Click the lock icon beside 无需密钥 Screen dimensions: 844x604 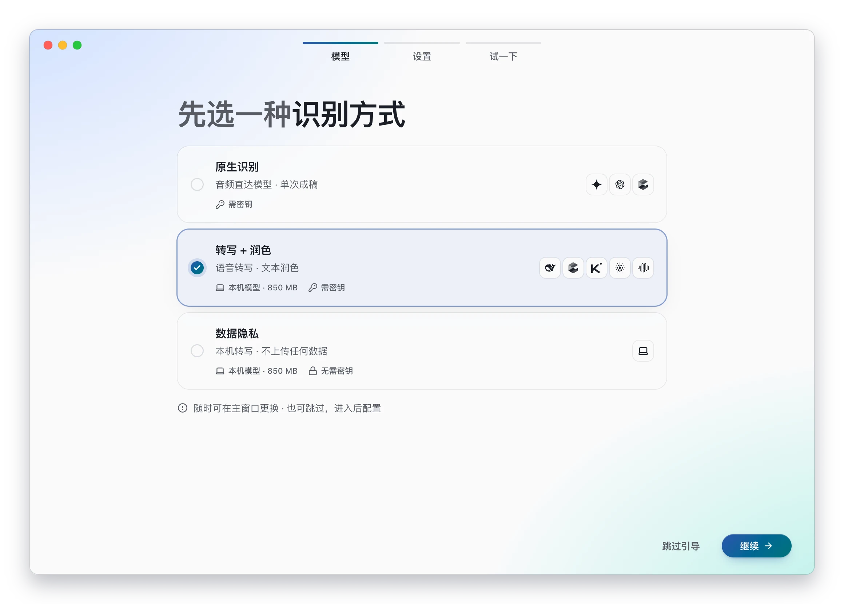313,371
